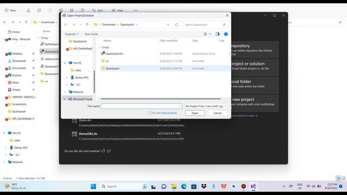Select Quanlysach.sln in the dialog list
347x195 pixels.
click(x=165, y=54)
